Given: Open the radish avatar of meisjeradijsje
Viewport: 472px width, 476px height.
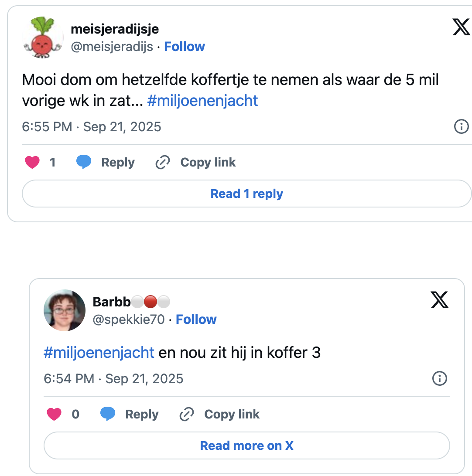Looking at the screenshot, I should click(x=42, y=39).
